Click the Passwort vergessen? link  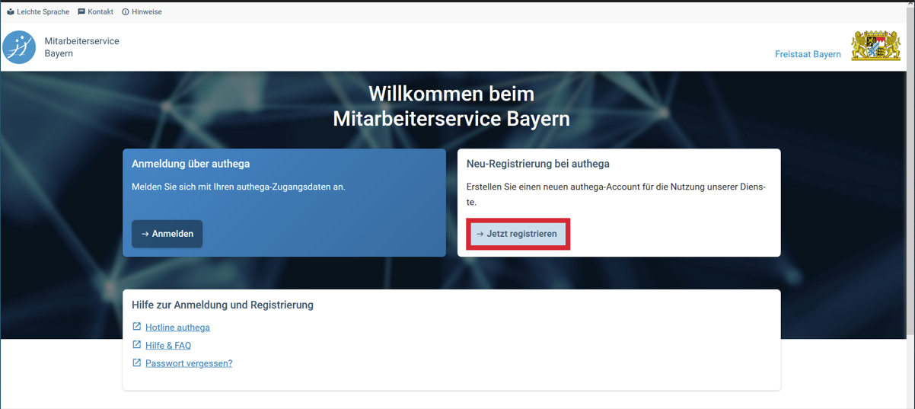point(189,363)
